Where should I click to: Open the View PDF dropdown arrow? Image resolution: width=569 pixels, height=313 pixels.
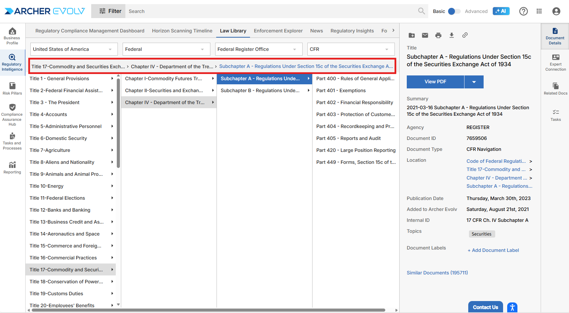point(474,82)
